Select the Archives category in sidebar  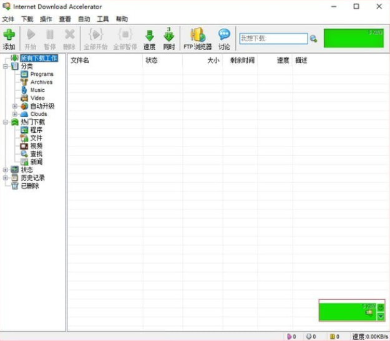click(x=41, y=82)
